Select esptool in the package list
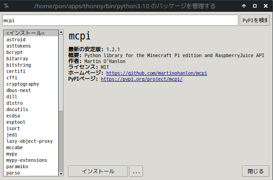Viewport: 273px width, 180px height. click(31, 122)
